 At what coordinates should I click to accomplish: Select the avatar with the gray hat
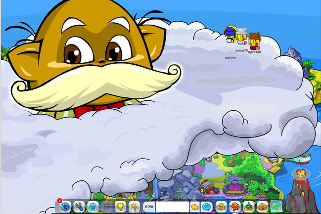(x=241, y=36)
